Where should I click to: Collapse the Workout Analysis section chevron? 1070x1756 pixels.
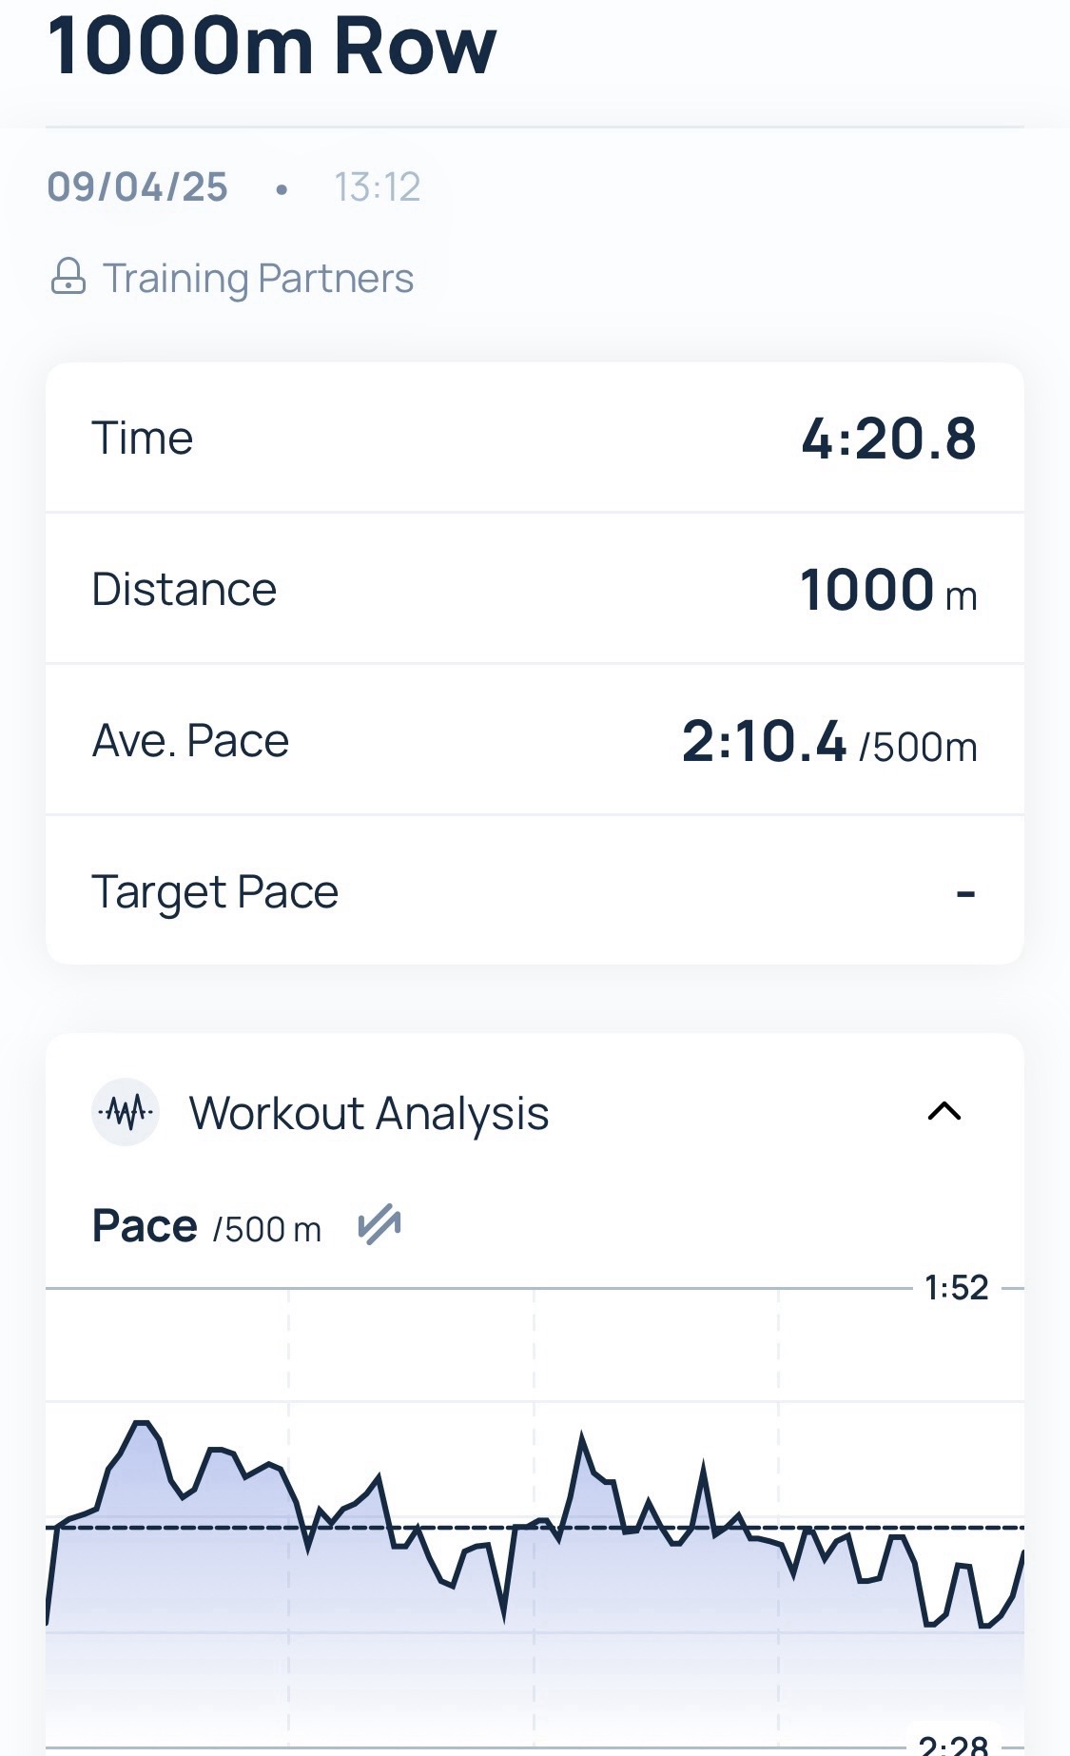944,1111
